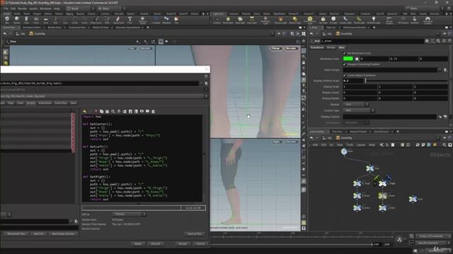Image resolution: width=453 pixels, height=254 pixels.
Task: Open the Display dropdown in parameters
Action: [x=355, y=104]
